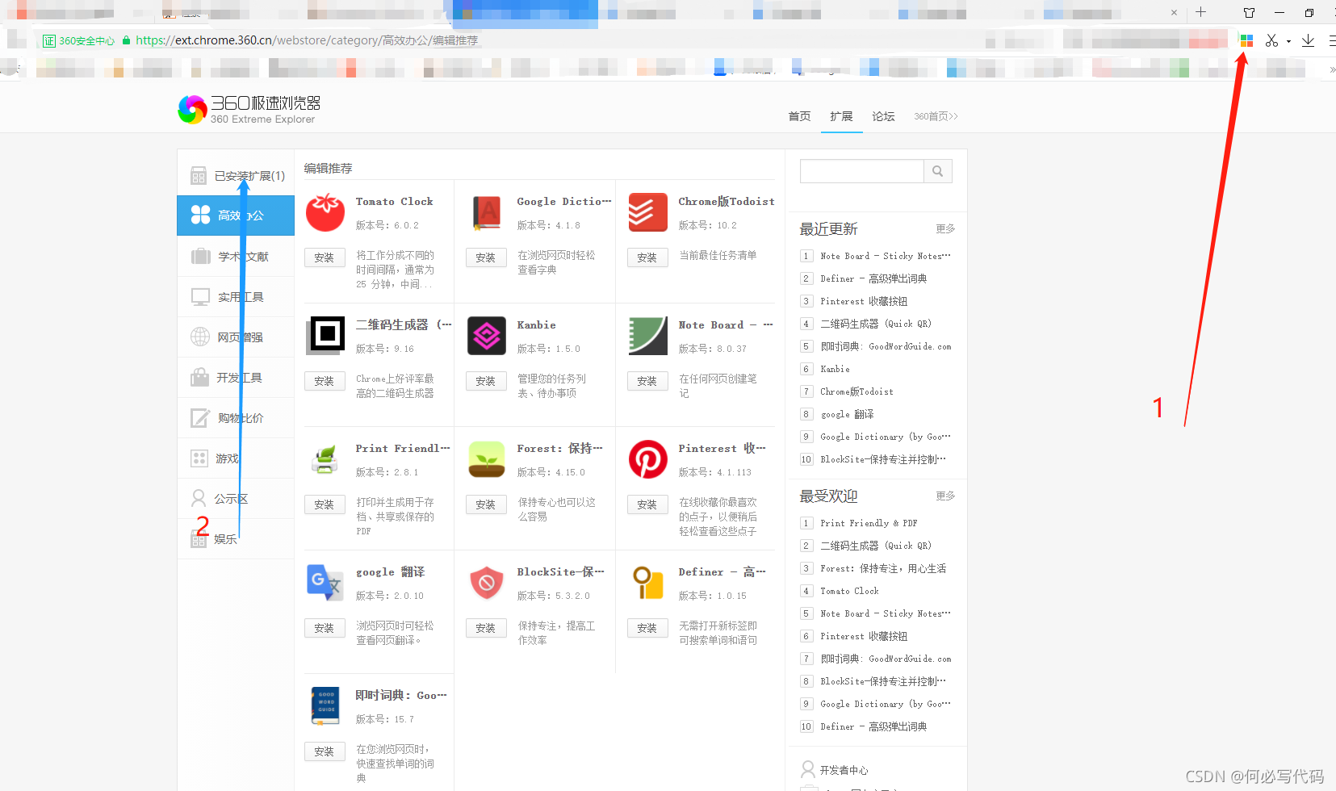Open the extensions grid icon in toolbar
The width and height of the screenshot is (1336, 791).
point(1246,40)
